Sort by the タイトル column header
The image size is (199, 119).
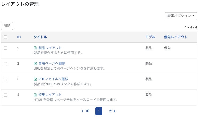pos(40,37)
